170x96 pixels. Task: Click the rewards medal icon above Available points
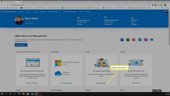click(105, 18)
